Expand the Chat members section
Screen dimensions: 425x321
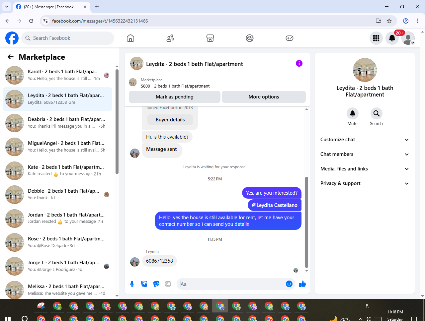(365, 154)
